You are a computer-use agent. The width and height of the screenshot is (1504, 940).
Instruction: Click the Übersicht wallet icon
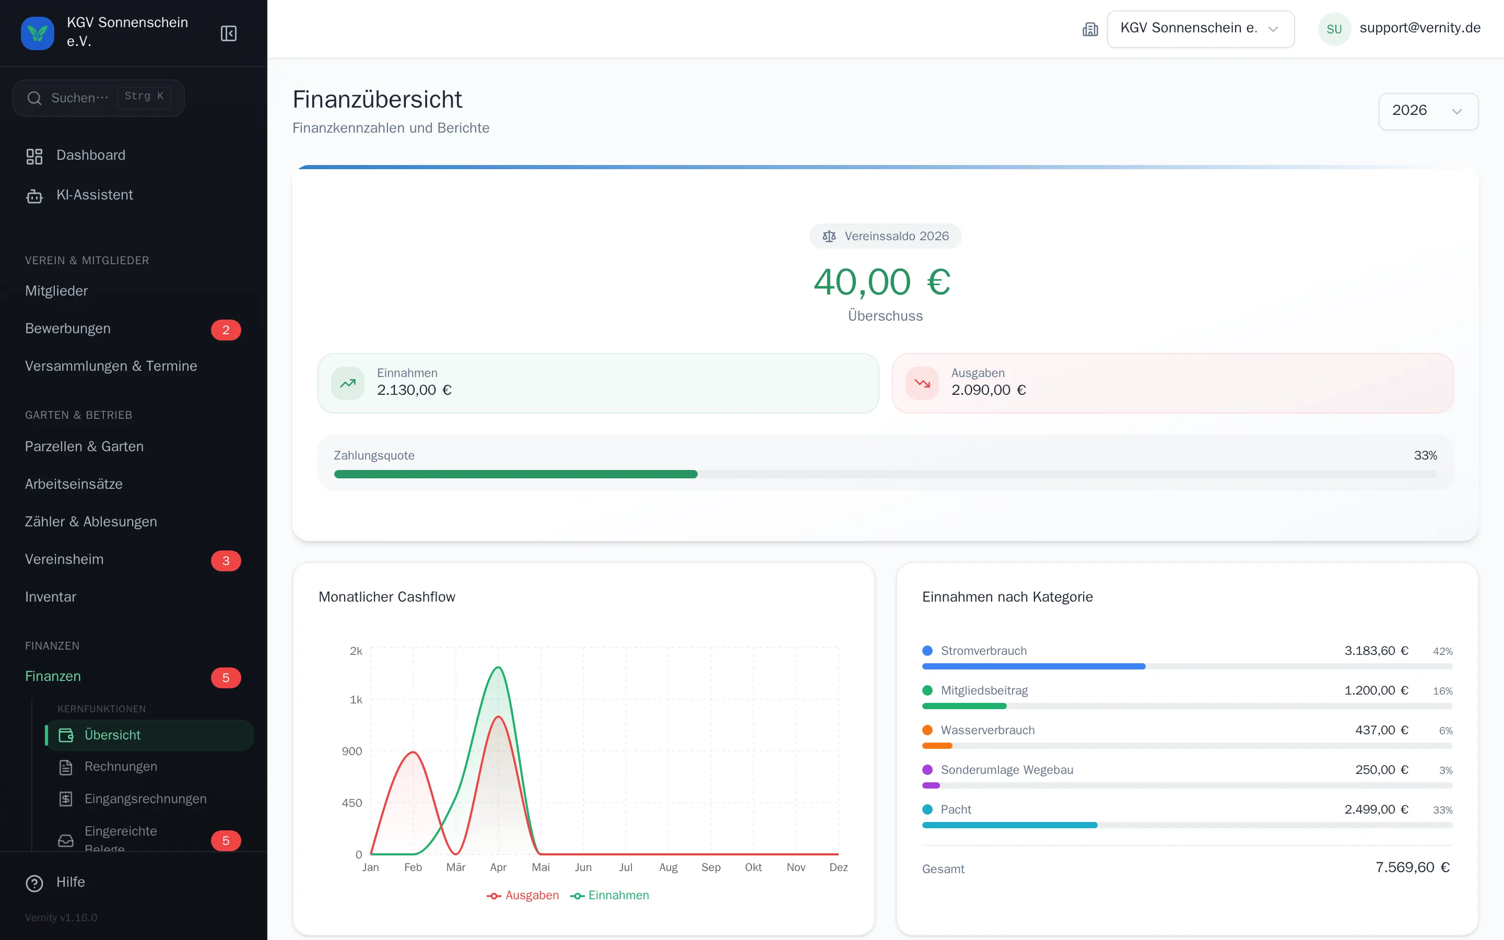tap(66, 735)
